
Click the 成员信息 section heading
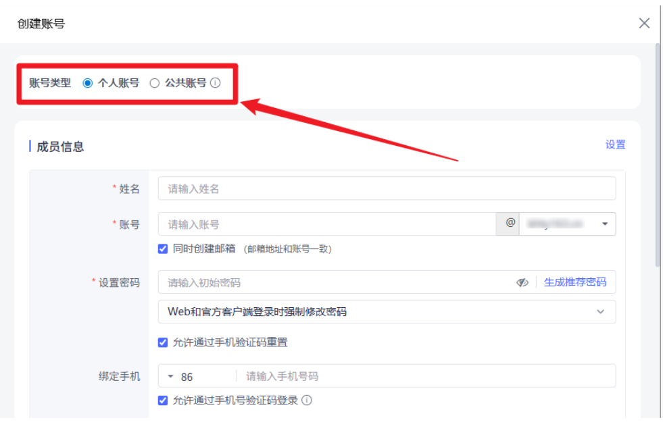[x=60, y=147]
